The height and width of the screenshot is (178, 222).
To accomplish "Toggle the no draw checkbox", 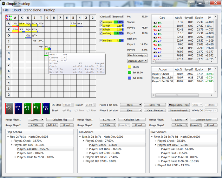I will tap(101, 41).
